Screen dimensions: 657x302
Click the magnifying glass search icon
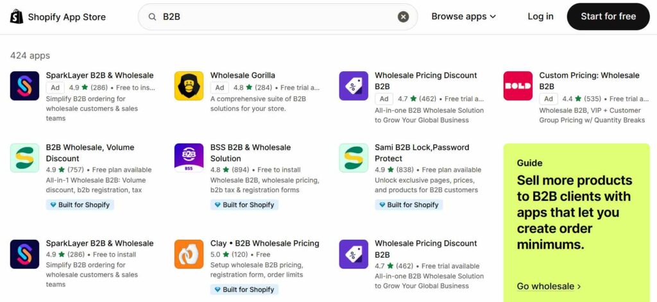tap(153, 17)
